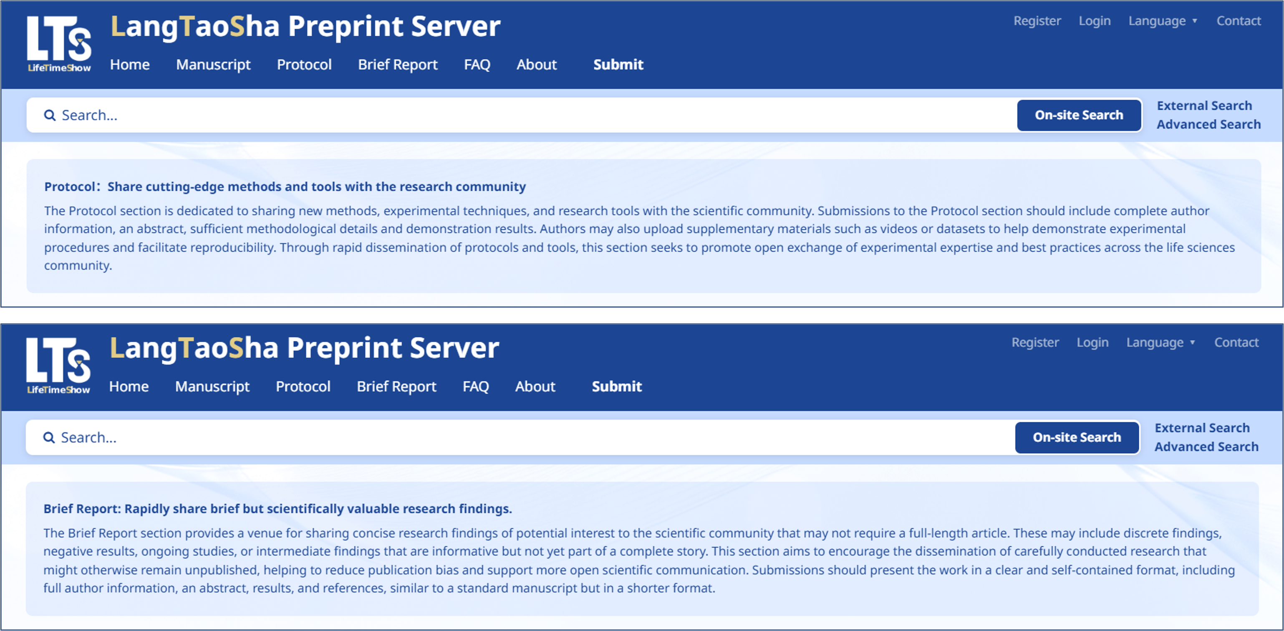Click the Register link on Protocol page

point(1037,21)
